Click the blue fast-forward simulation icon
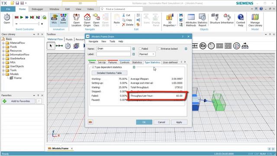277x156 pixels. point(27,17)
